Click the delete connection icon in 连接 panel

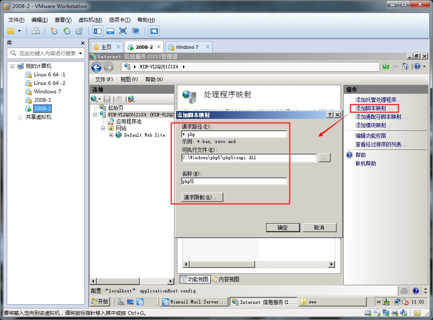tap(132, 99)
